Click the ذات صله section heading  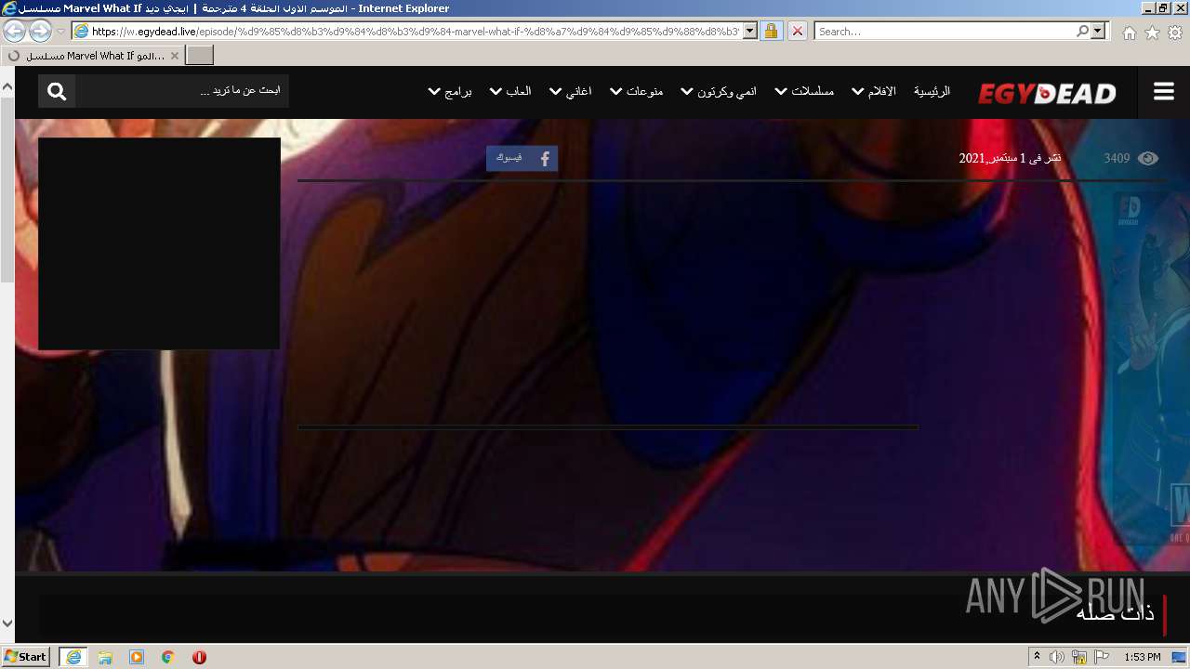[x=1116, y=613]
